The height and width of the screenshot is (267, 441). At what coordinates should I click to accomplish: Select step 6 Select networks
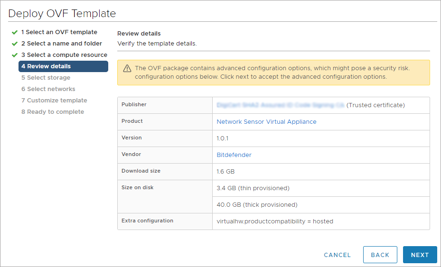pyautogui.click(x=48, y=89)
